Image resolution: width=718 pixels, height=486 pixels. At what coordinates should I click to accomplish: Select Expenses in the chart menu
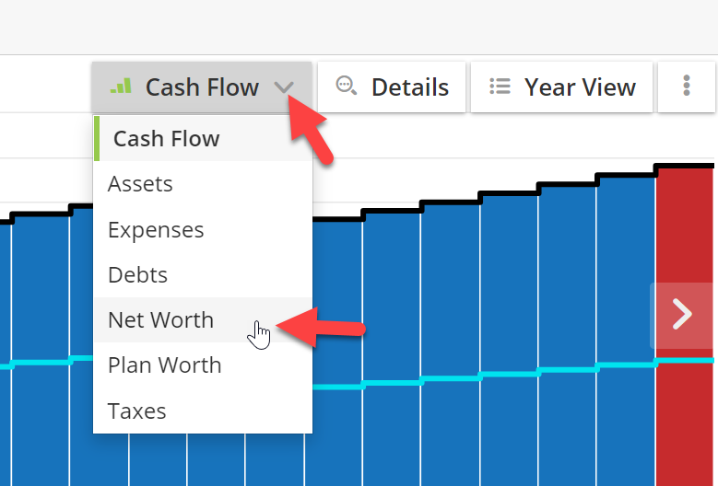pos(156,229)
